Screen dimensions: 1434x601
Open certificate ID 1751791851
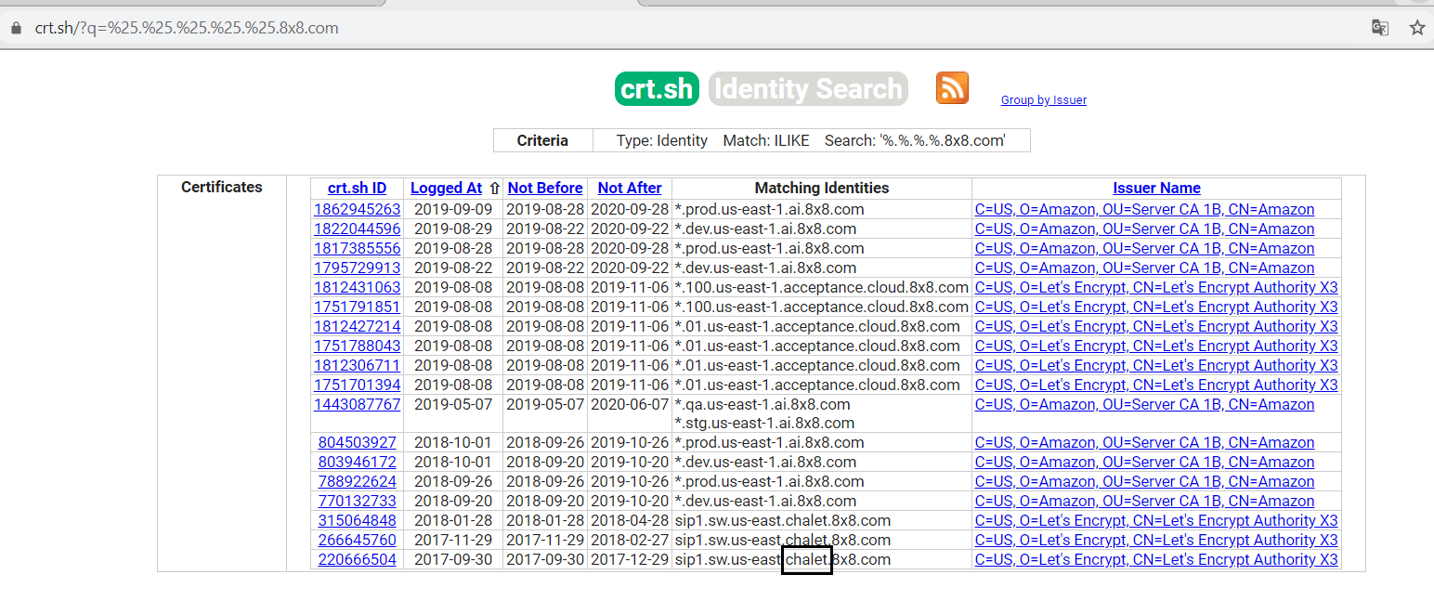[x=358, y=307]
